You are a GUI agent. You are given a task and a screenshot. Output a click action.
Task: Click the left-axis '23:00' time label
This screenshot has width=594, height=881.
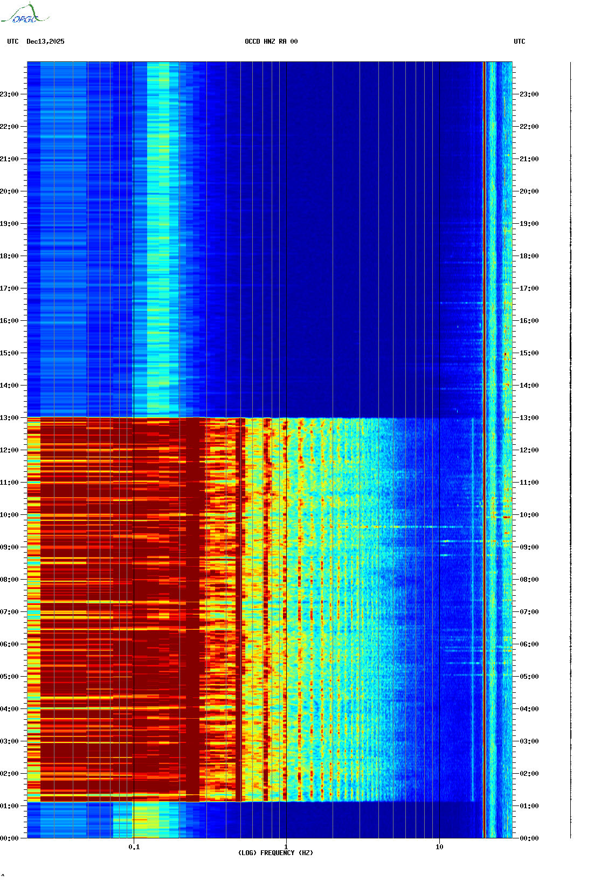9,94
